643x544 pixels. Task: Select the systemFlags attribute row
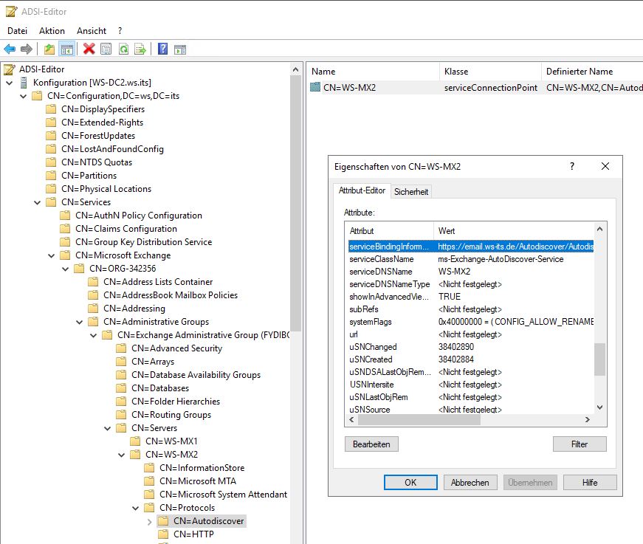[471, 322]
